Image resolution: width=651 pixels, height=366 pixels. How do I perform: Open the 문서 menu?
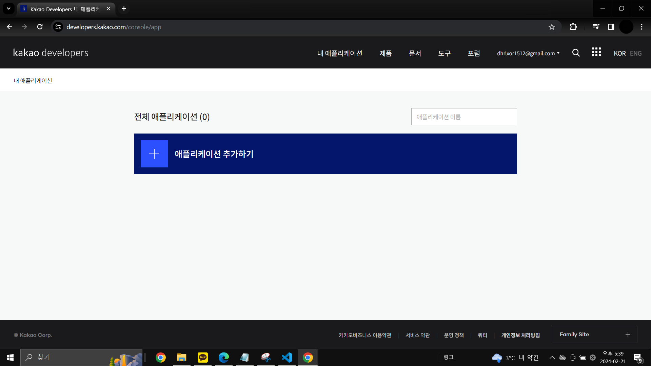[x=415, y=54]
